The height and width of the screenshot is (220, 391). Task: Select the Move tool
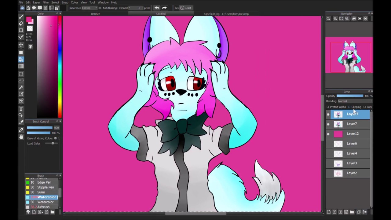pos(21,45)
